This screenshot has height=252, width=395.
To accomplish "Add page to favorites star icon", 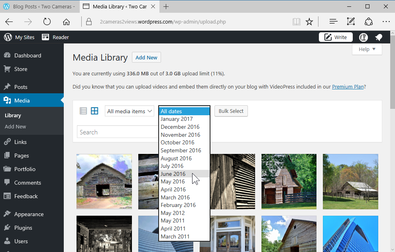I will point(309,22).
